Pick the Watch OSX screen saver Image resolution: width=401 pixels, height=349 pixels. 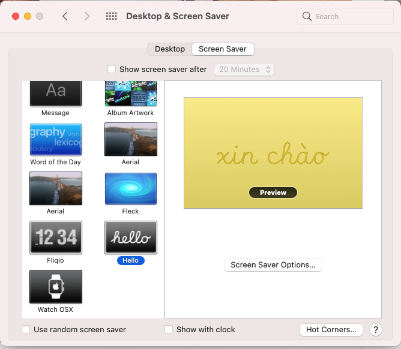click(56, 287)
